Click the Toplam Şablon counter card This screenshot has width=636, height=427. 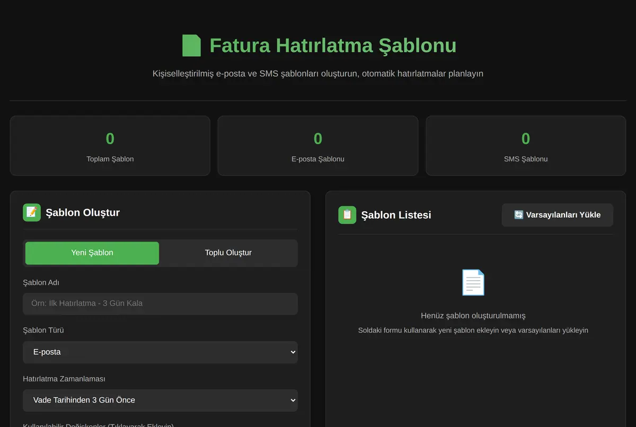(110, 146)
